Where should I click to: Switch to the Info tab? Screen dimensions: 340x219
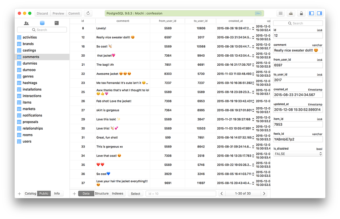[x=57, y=193]
